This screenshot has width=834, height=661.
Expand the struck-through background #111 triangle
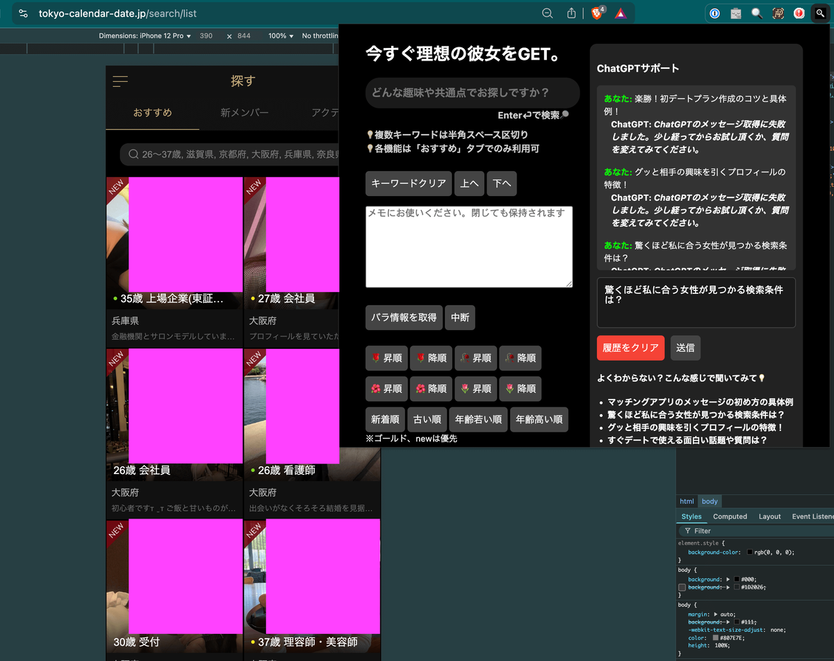click(728, 622)
